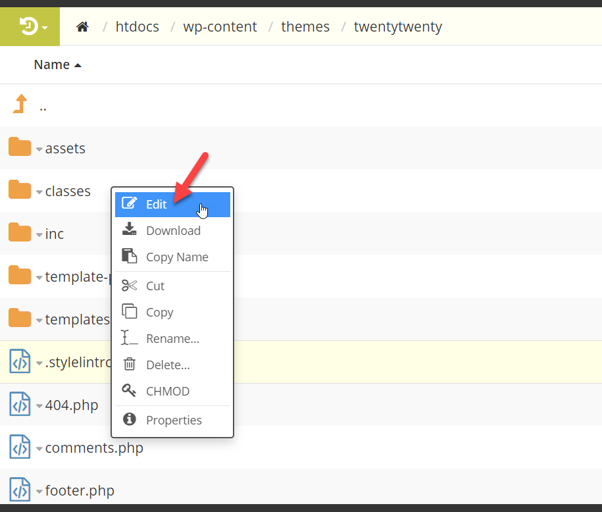The width and height of the screenshot is (602, 512).
Task: Click the Delete trash can icon
Action: click(130, 363)
